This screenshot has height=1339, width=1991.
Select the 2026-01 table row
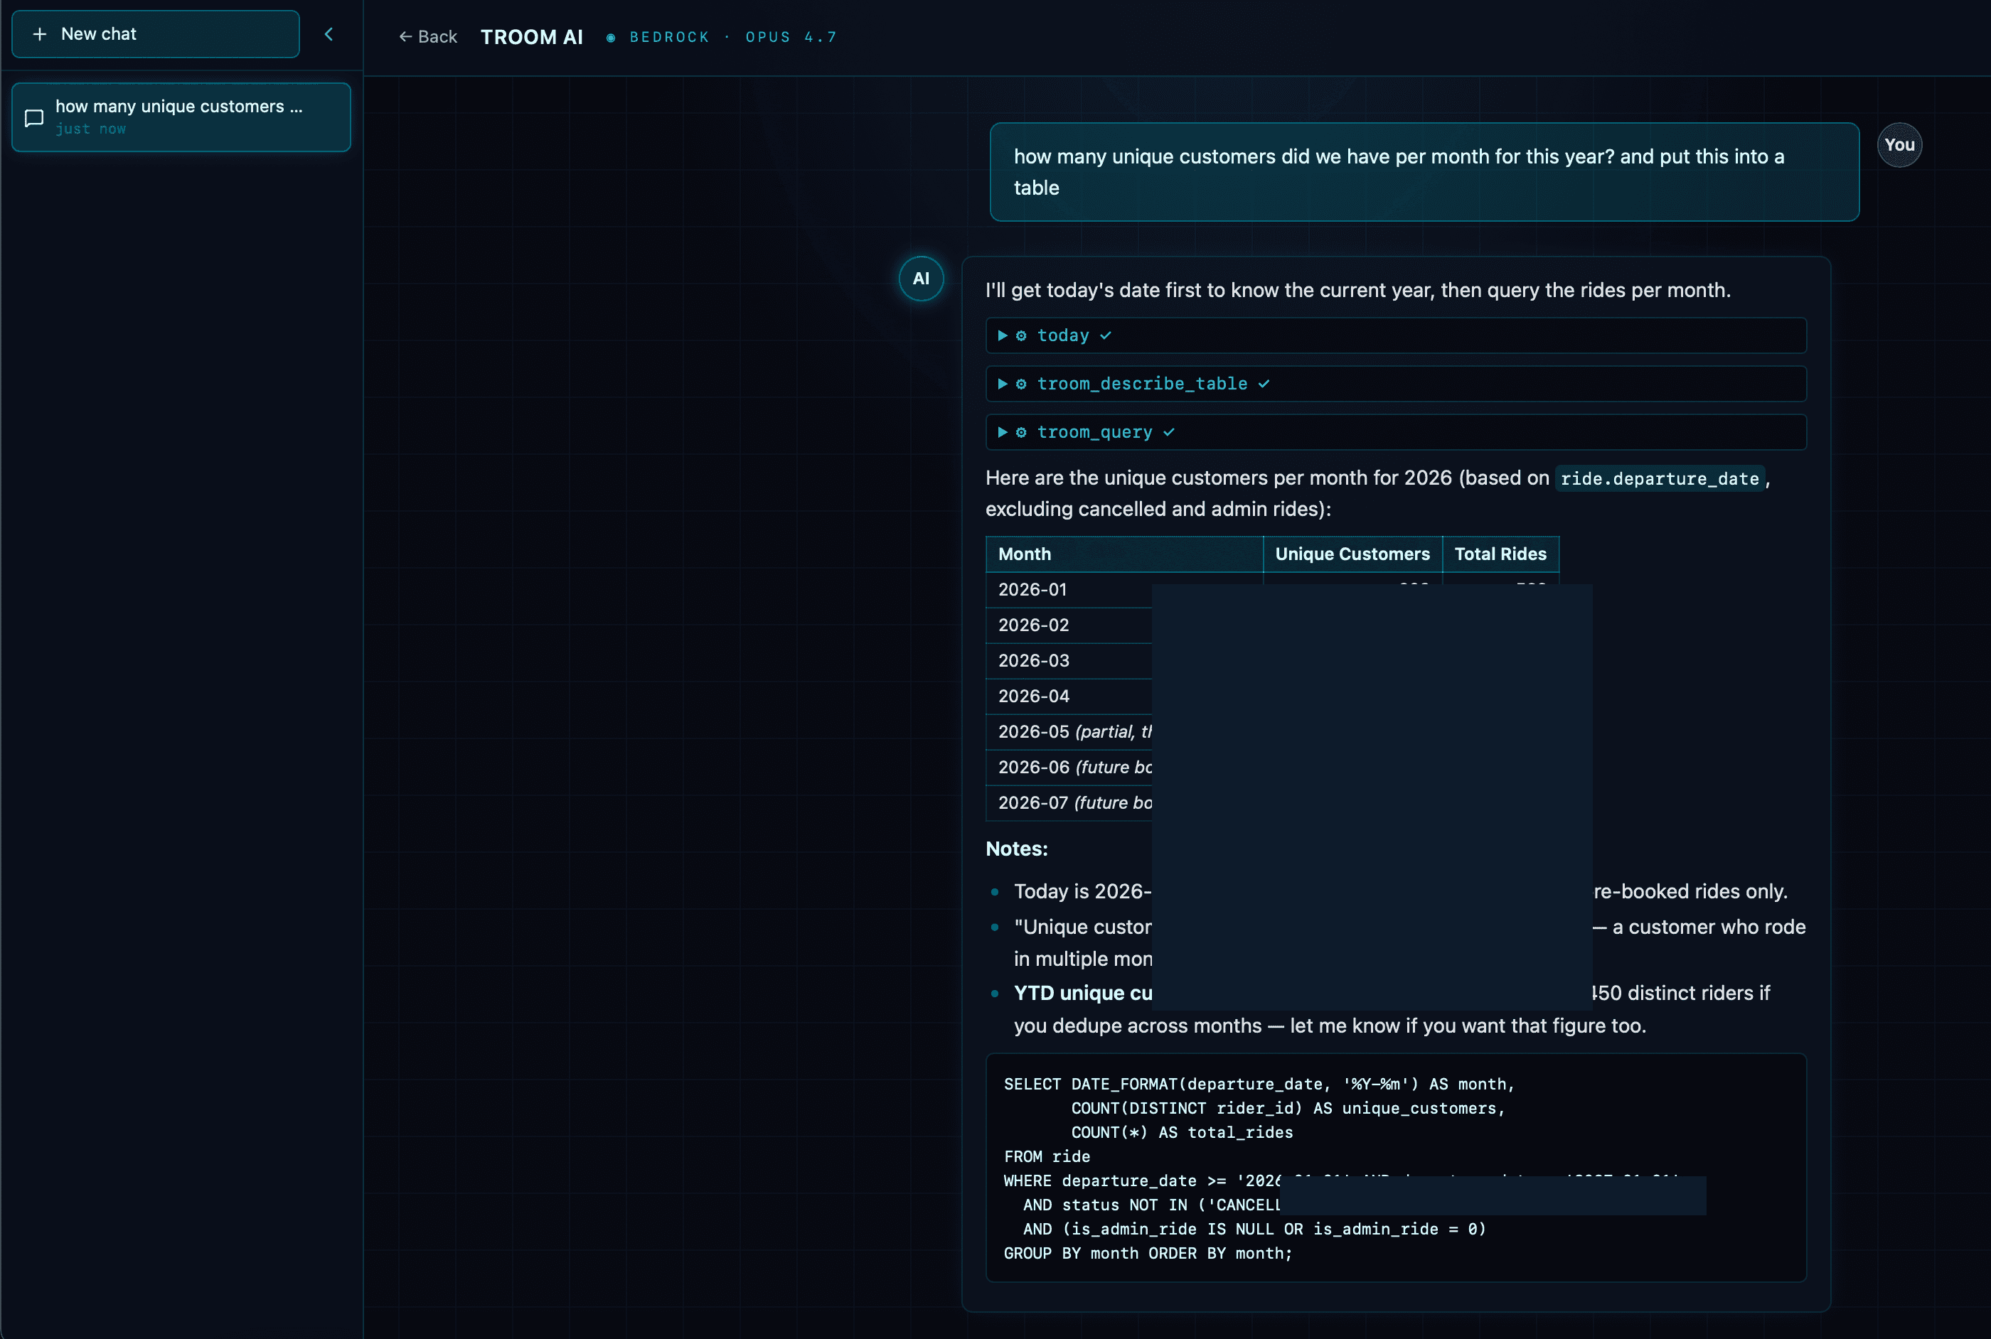tap(1273, 590)
